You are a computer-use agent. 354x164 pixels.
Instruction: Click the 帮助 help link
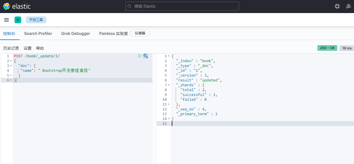40,48
